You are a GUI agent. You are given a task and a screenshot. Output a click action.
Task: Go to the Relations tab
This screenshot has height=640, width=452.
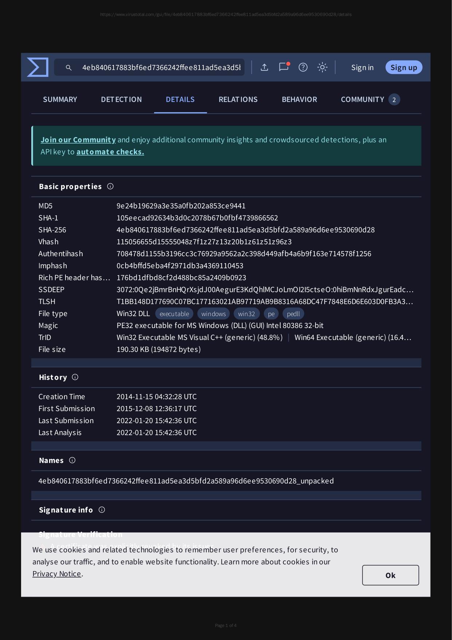(x=238, y=99)
